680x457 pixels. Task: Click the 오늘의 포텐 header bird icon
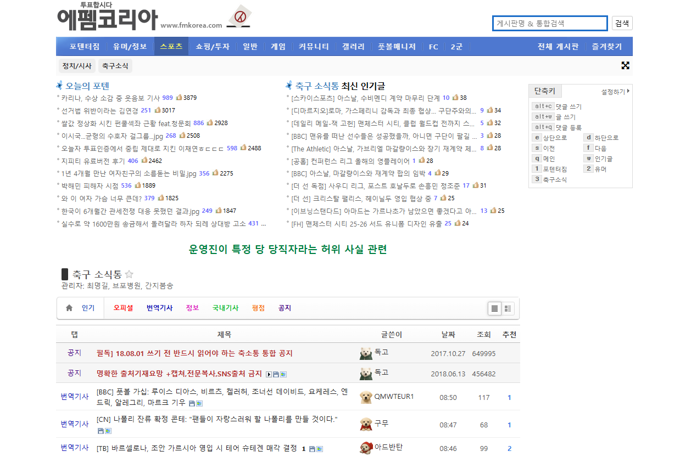[59, 86]
